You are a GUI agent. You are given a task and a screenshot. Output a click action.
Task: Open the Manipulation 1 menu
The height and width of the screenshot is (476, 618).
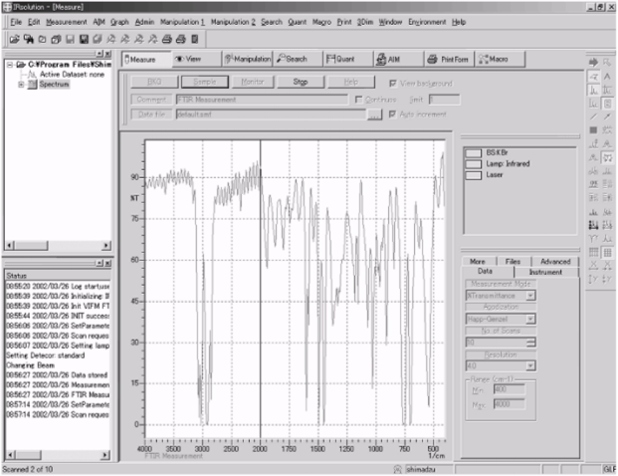[182, 22]
